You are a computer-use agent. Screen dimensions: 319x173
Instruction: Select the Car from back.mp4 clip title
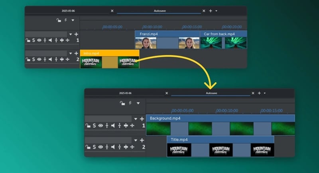[x=219, y=34]
